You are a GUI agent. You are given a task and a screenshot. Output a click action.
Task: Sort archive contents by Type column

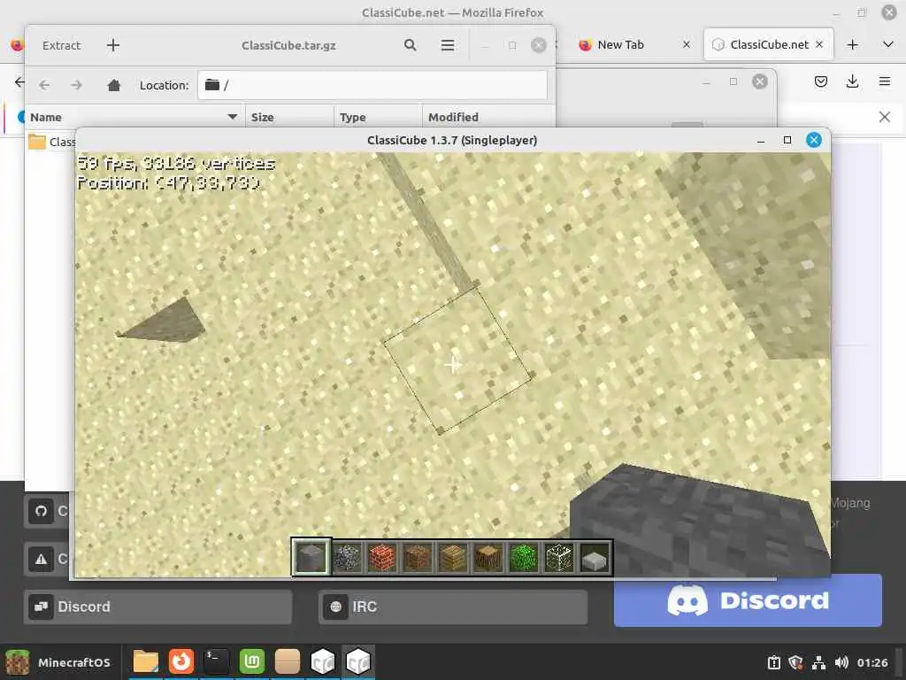(377, 117)
